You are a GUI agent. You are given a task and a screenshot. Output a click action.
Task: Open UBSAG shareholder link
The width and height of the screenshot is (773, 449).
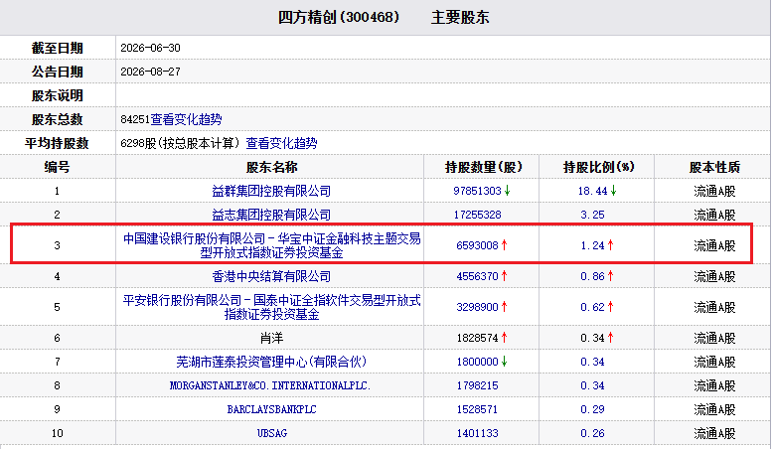(271, 433)
